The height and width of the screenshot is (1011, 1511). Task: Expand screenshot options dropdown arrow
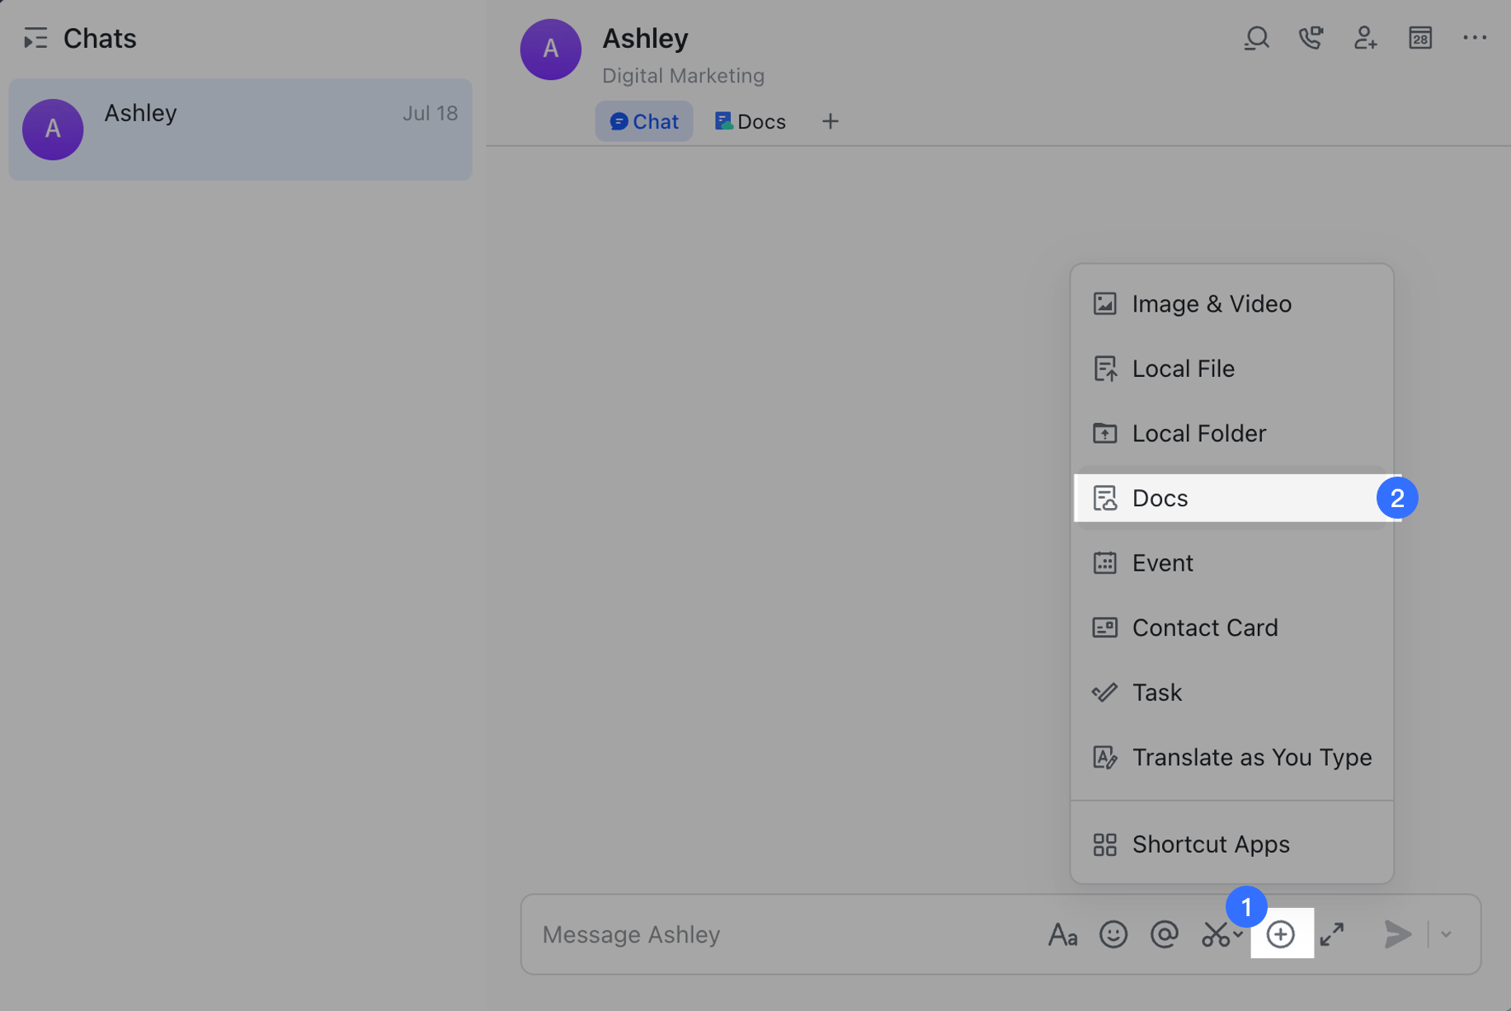1238,934
